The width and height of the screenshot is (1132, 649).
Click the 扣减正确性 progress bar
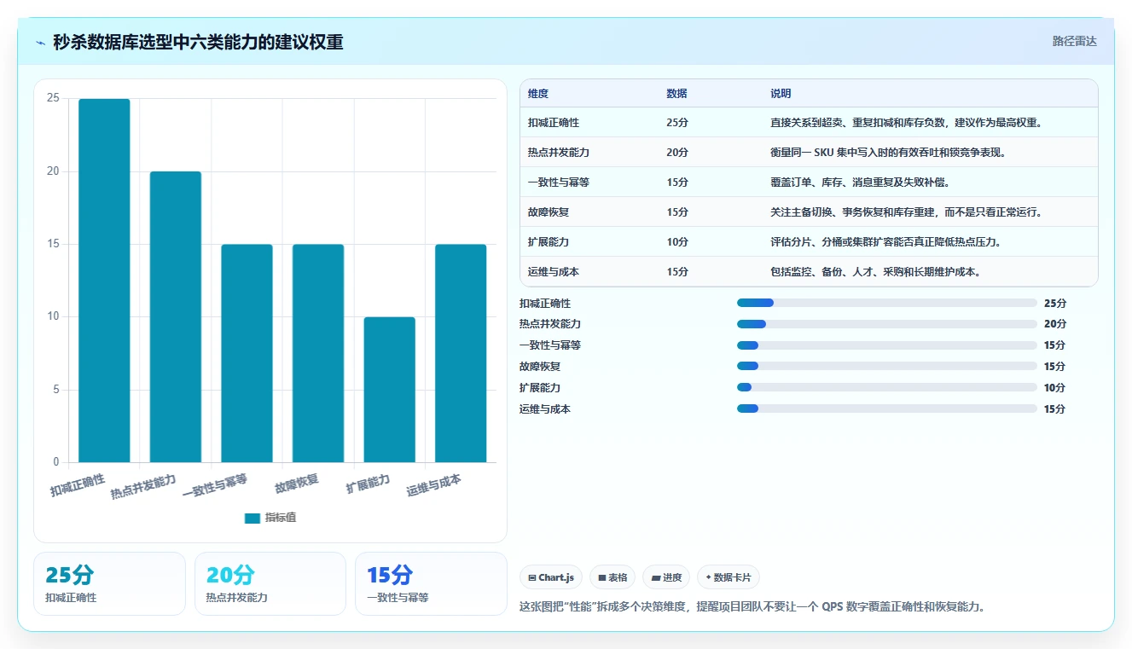coord(887,303)
